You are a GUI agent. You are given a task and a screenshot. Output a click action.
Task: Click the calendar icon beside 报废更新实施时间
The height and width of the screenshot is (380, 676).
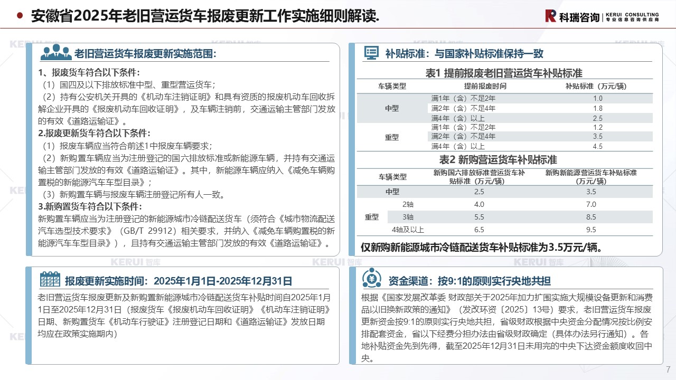50,279
